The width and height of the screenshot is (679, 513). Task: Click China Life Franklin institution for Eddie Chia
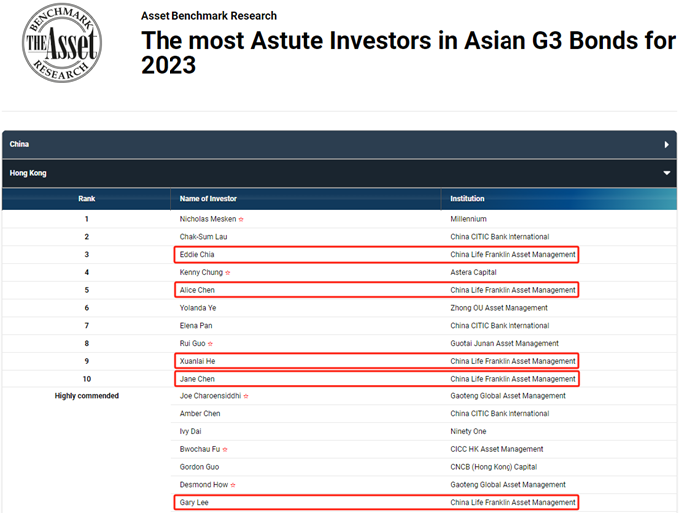pyautogui.click(x=513, y=254)
